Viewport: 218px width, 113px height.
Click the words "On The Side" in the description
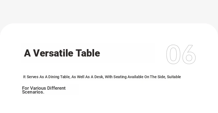point(155,77)
